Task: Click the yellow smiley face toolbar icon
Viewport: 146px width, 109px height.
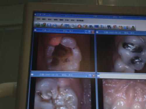Action: tap(120, 27)
